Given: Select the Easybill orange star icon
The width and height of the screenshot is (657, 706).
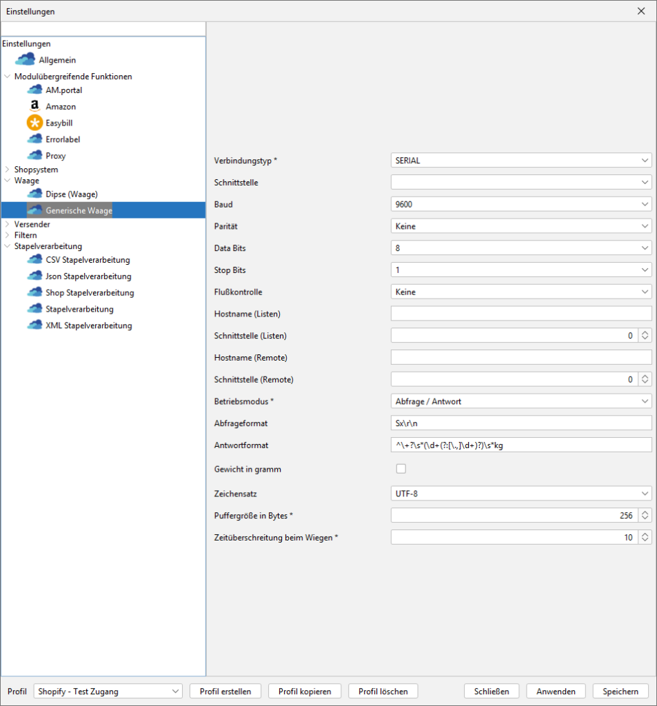Looking at the screenshot, I should coord(34,123).
